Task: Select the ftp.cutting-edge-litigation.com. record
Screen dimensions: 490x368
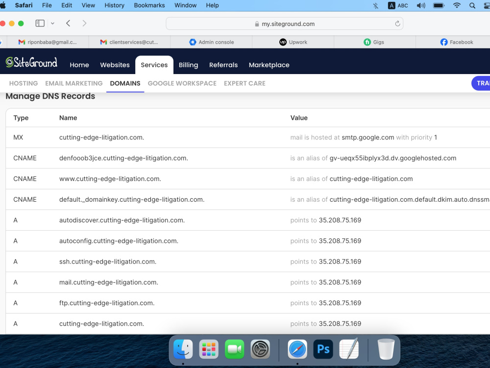Action: click(x=106, y=303)
